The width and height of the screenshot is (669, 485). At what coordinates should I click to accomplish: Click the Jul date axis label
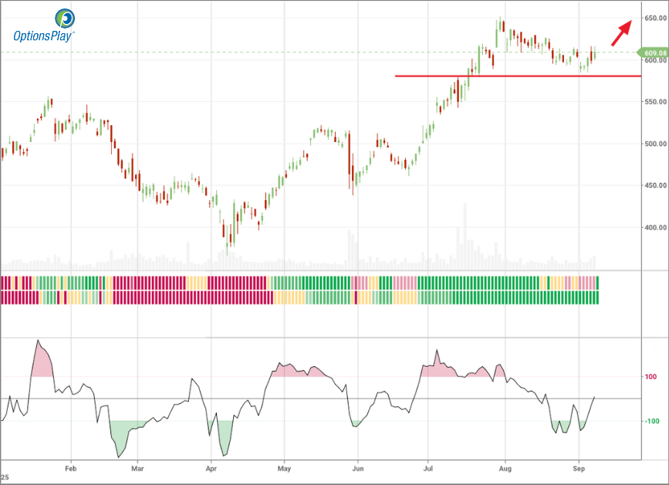pyautogui.click(x=427, y=468)
